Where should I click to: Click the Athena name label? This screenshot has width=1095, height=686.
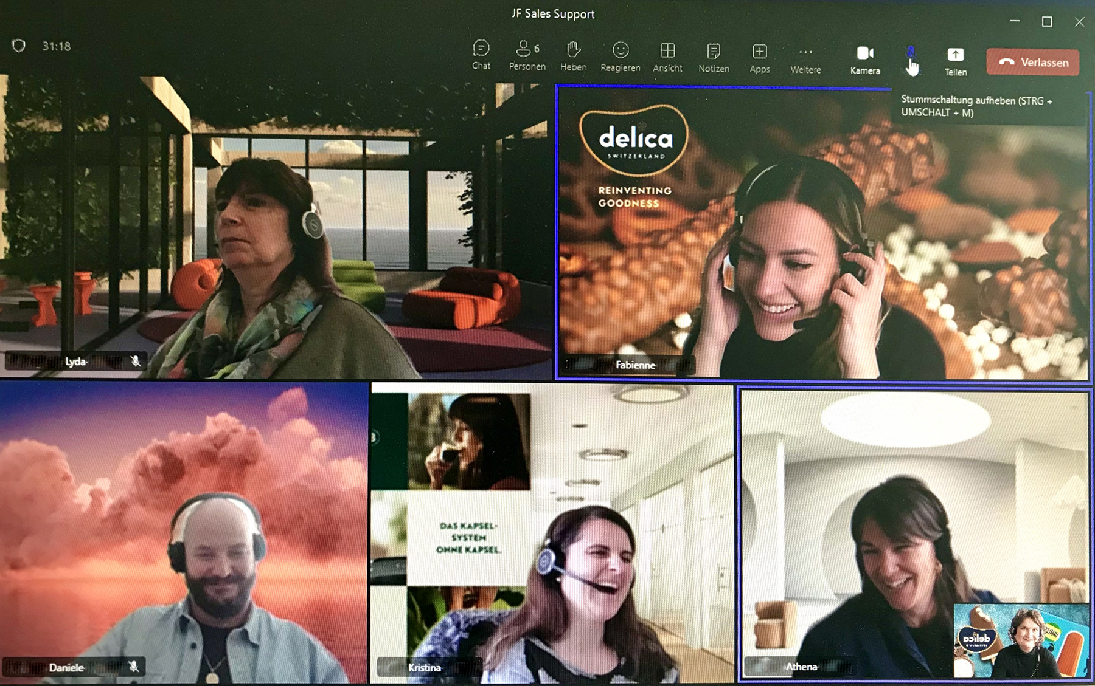pyautogui.click(x=801, y=667)
